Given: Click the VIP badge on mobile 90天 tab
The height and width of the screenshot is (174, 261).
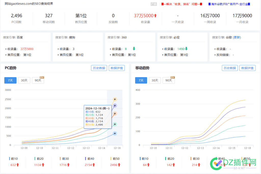Looking at the screenshot, I should click(x=173, y=77).
